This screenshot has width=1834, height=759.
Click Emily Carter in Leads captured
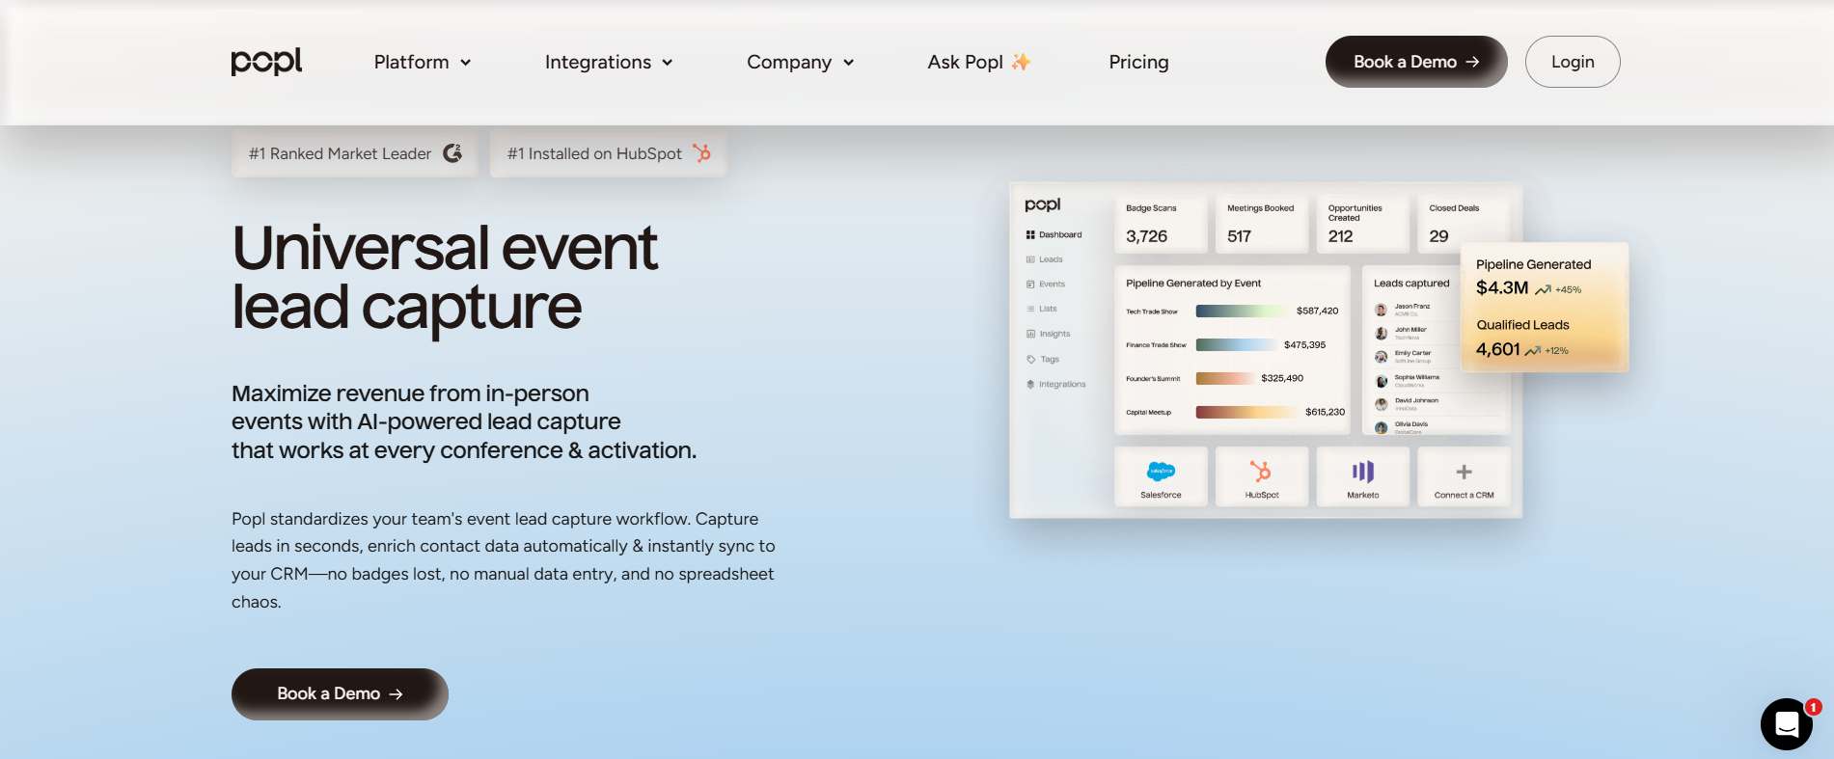1412,353
